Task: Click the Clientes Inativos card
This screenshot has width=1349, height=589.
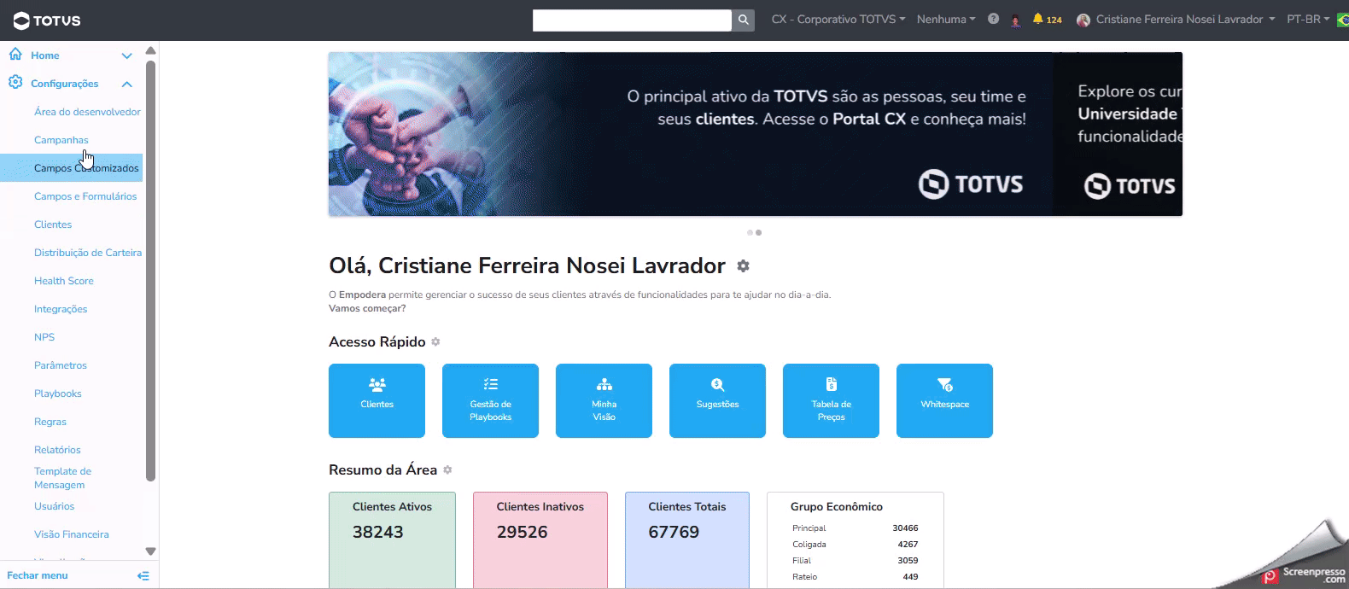Action: pos(540,539)
